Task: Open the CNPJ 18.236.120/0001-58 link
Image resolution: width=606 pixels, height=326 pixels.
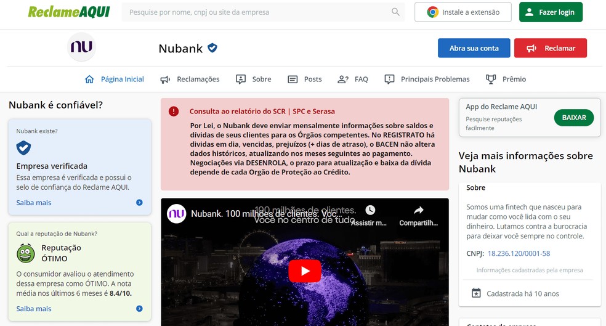Action: [x=519, y=253]
